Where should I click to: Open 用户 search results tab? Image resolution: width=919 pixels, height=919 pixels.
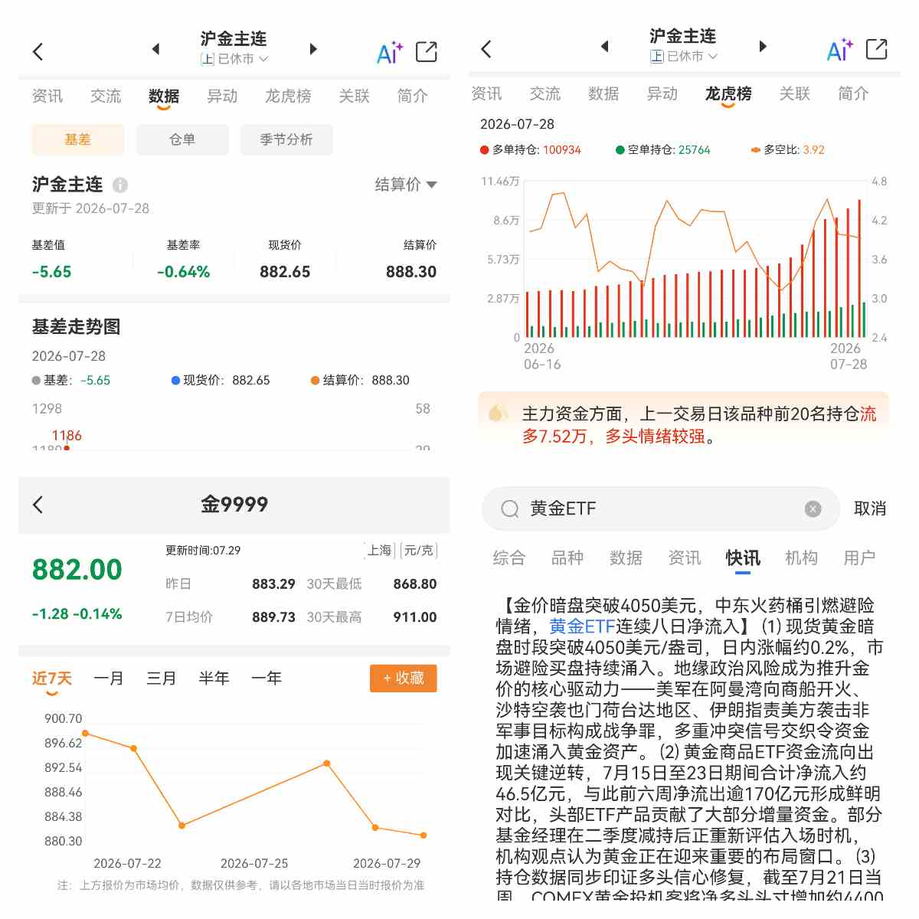click(x=859, y=558)
